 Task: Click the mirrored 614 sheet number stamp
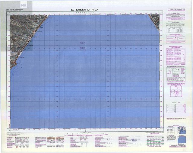pos(24,5)
